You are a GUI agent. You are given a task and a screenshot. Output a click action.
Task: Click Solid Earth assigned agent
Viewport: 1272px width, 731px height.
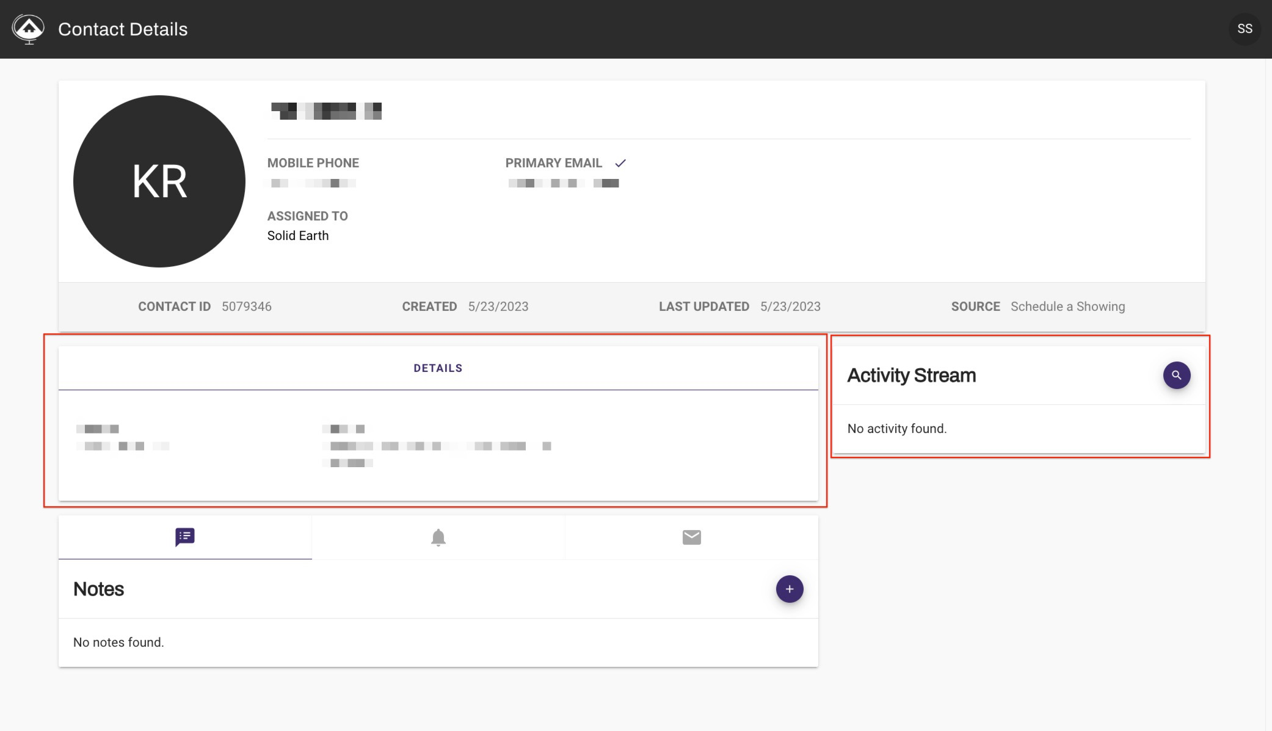[x=298, y=236]
